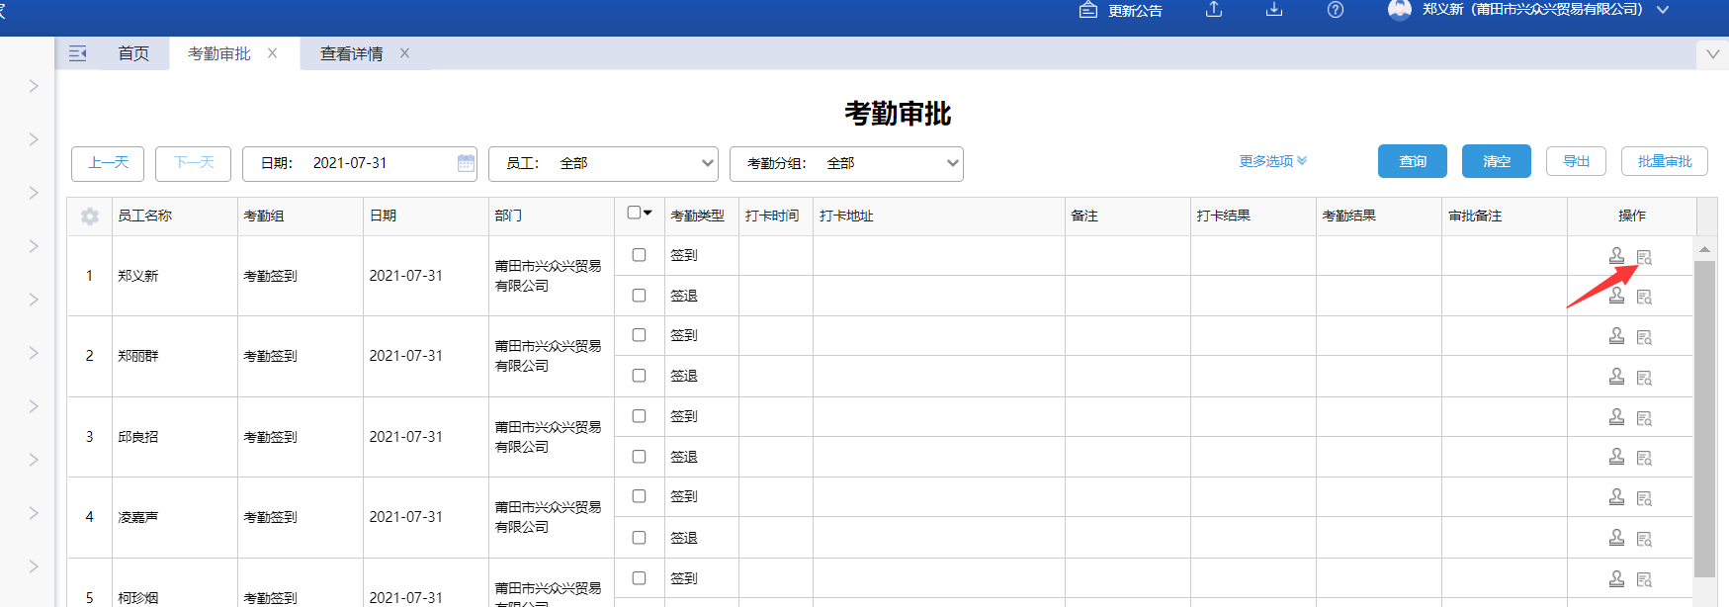Open 更新公告 announcements in the header
The image size is (1729, 607).
[x=1121, y=10]
